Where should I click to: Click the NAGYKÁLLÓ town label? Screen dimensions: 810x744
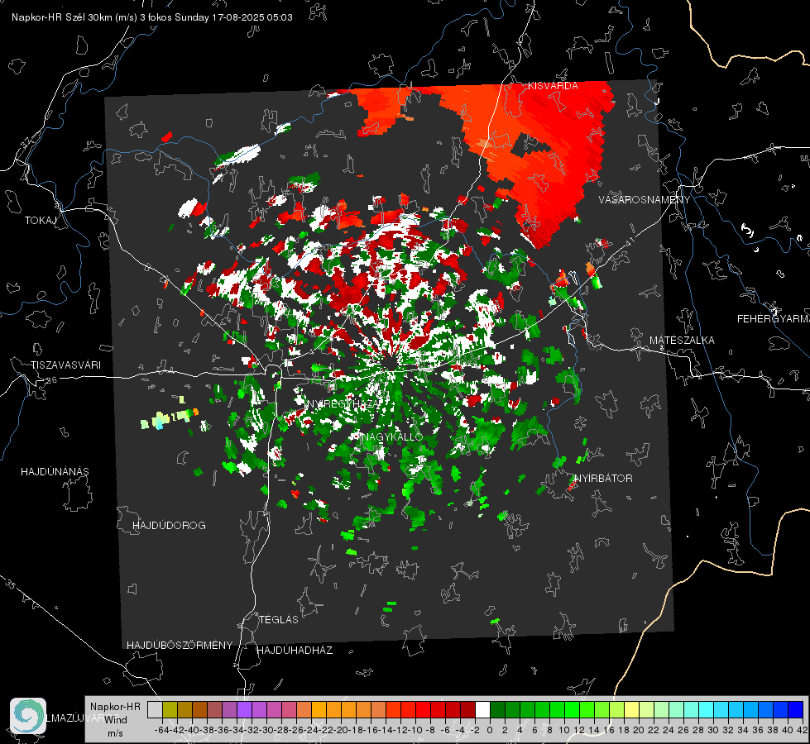click(x=393, y=436)
